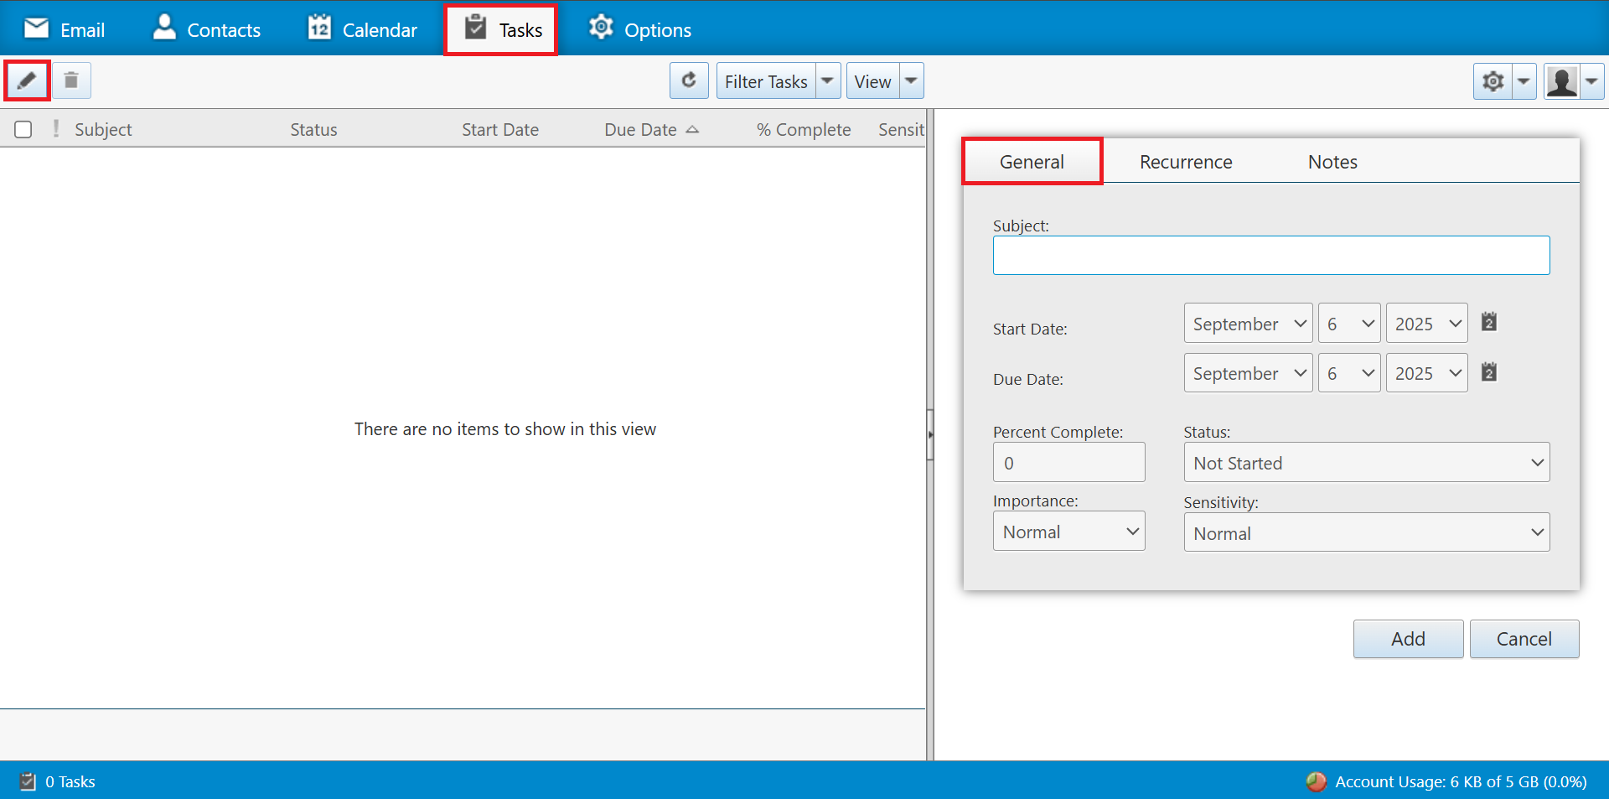
Task: Open the Due Date year dropdown
Action: coord(1426,372)
